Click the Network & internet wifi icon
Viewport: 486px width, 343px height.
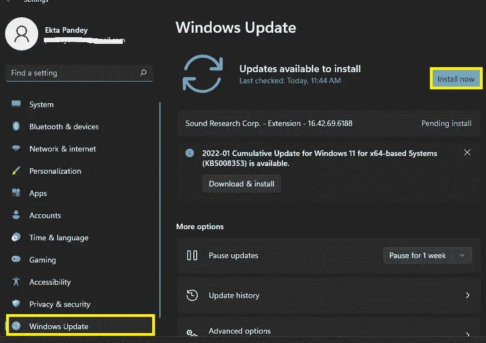(16, 148)
